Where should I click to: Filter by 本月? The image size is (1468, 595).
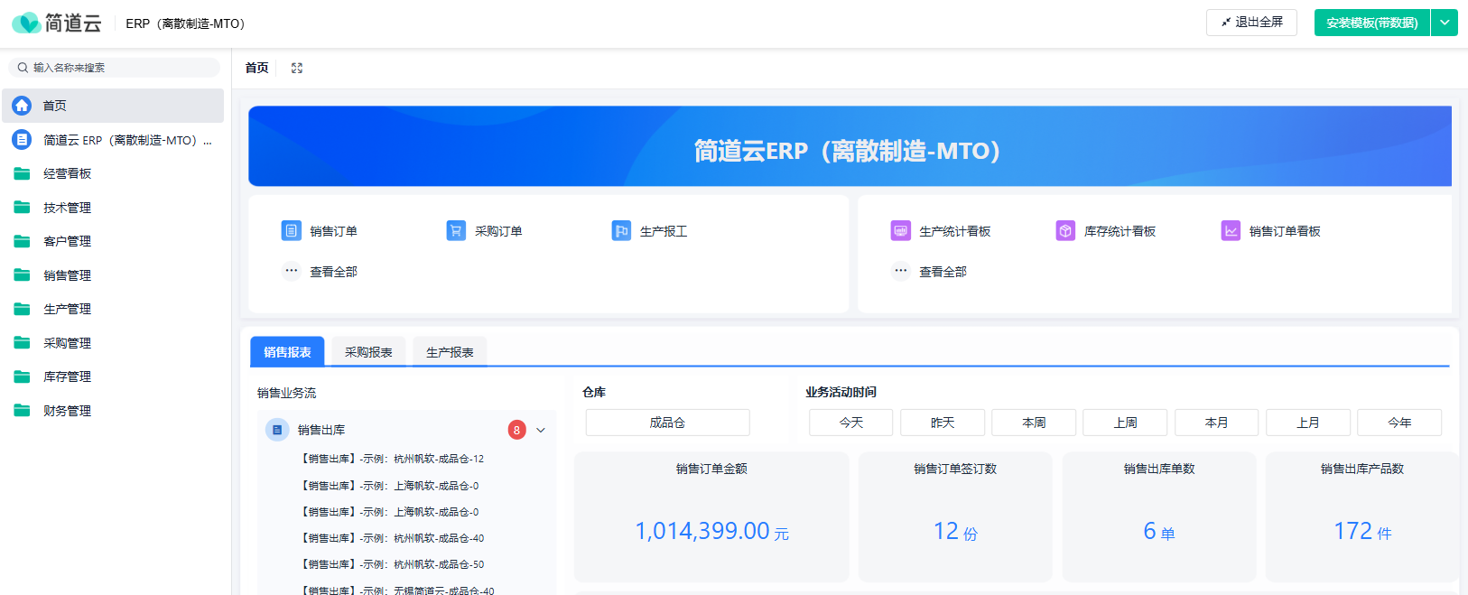pyautogui.click(x=1217, y=423)
